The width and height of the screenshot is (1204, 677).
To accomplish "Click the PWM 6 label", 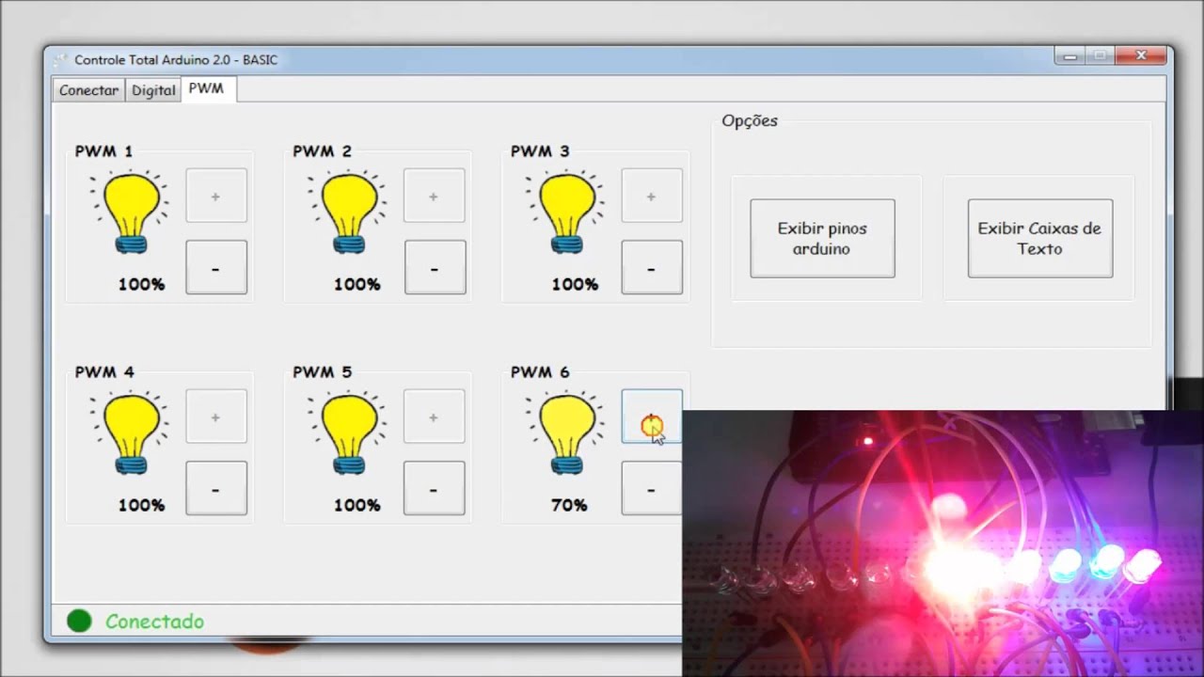I will (x=540, y=371).
